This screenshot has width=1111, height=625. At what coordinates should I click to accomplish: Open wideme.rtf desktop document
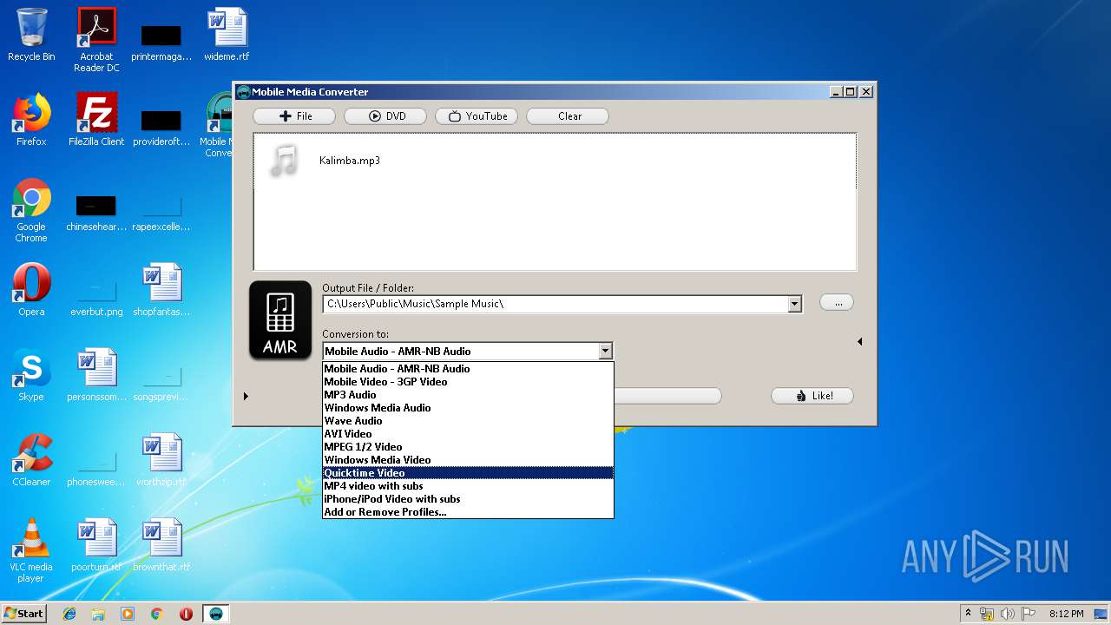coord(227,35)
